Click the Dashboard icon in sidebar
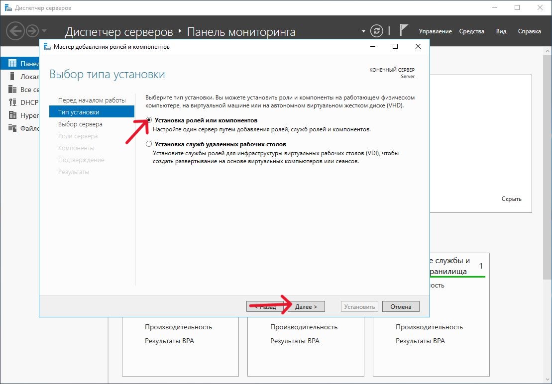552x384 pixels. tap(12, 64)
